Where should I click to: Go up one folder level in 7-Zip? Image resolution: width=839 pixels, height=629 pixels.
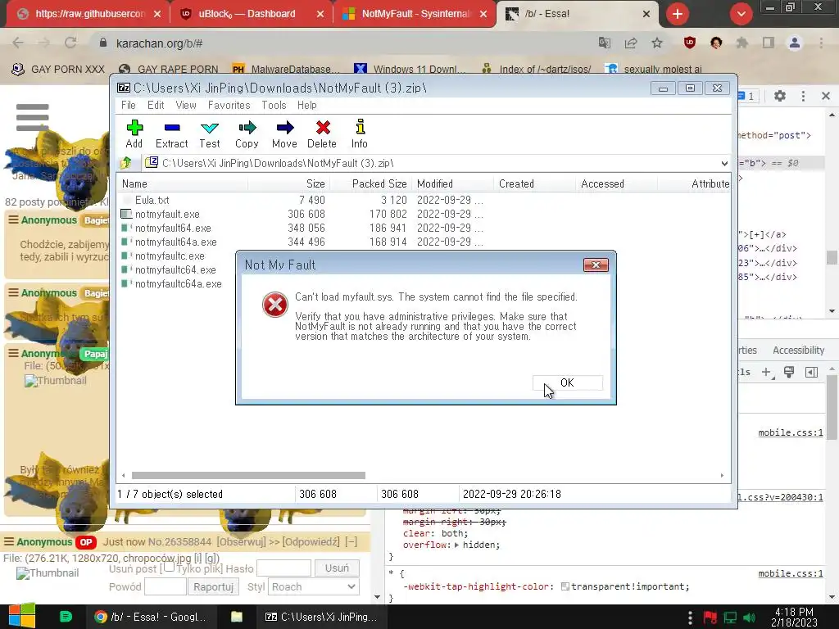[126, 163]
